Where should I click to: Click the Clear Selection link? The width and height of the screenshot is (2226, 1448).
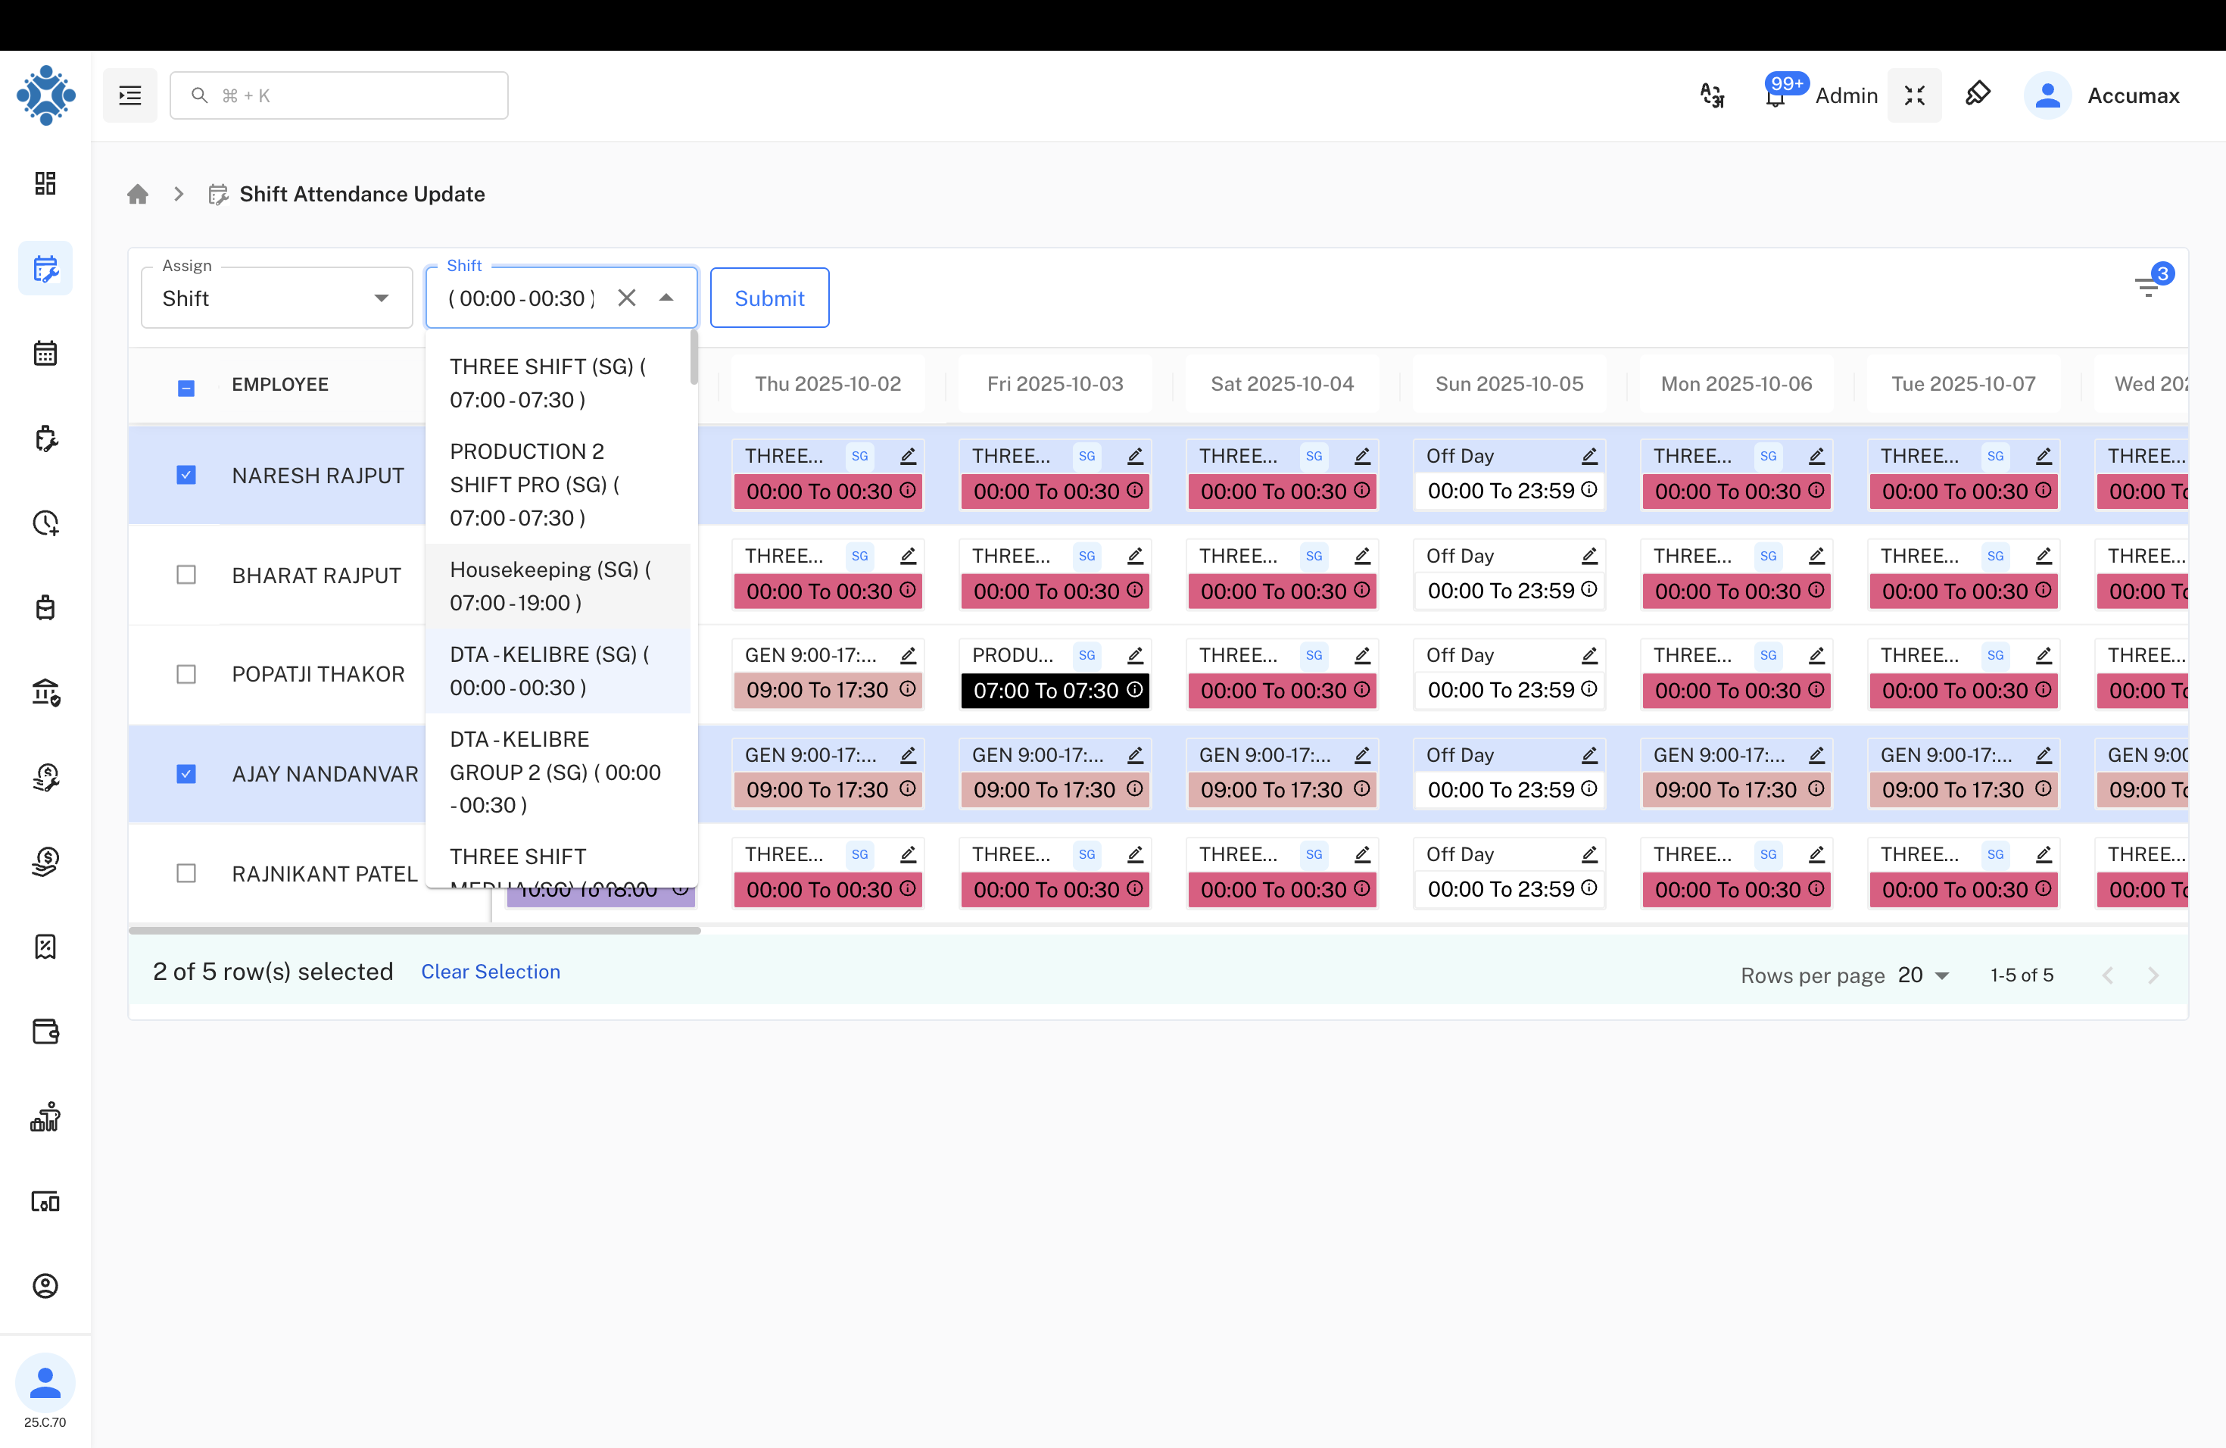coord(490,972)
